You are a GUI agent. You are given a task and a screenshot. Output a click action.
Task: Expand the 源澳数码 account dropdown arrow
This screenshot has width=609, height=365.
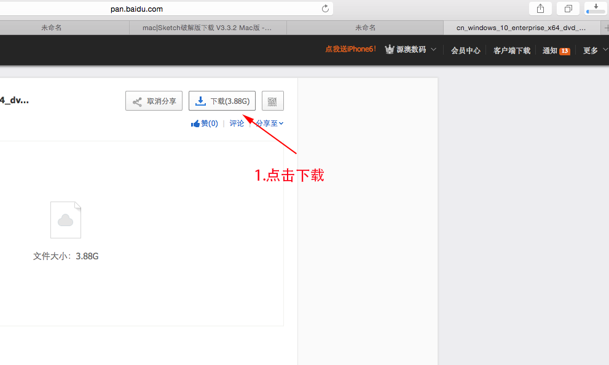pyautogui.click(x=433, y=50)
